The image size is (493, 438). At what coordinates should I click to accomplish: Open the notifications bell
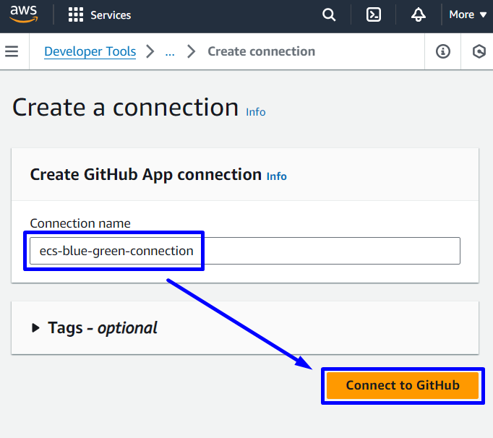click(x=419, y=14)
